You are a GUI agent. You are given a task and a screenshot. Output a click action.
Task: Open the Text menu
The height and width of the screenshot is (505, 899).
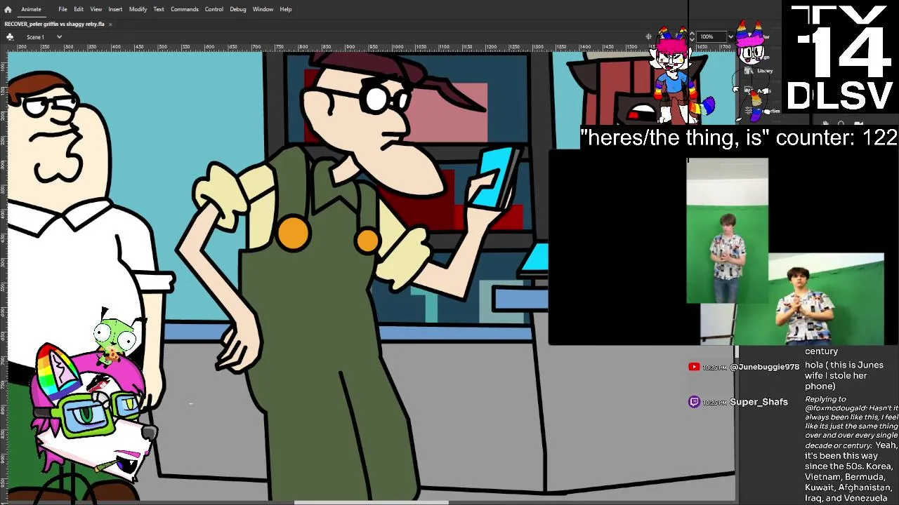click(x=159, y=9)
